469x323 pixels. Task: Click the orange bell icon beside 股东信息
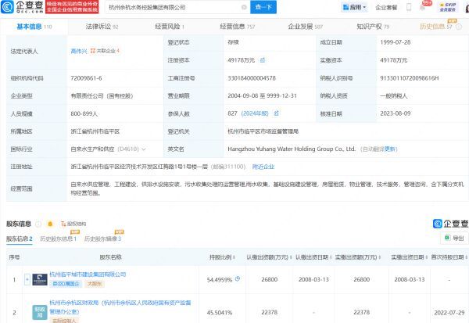pos(50,224)
